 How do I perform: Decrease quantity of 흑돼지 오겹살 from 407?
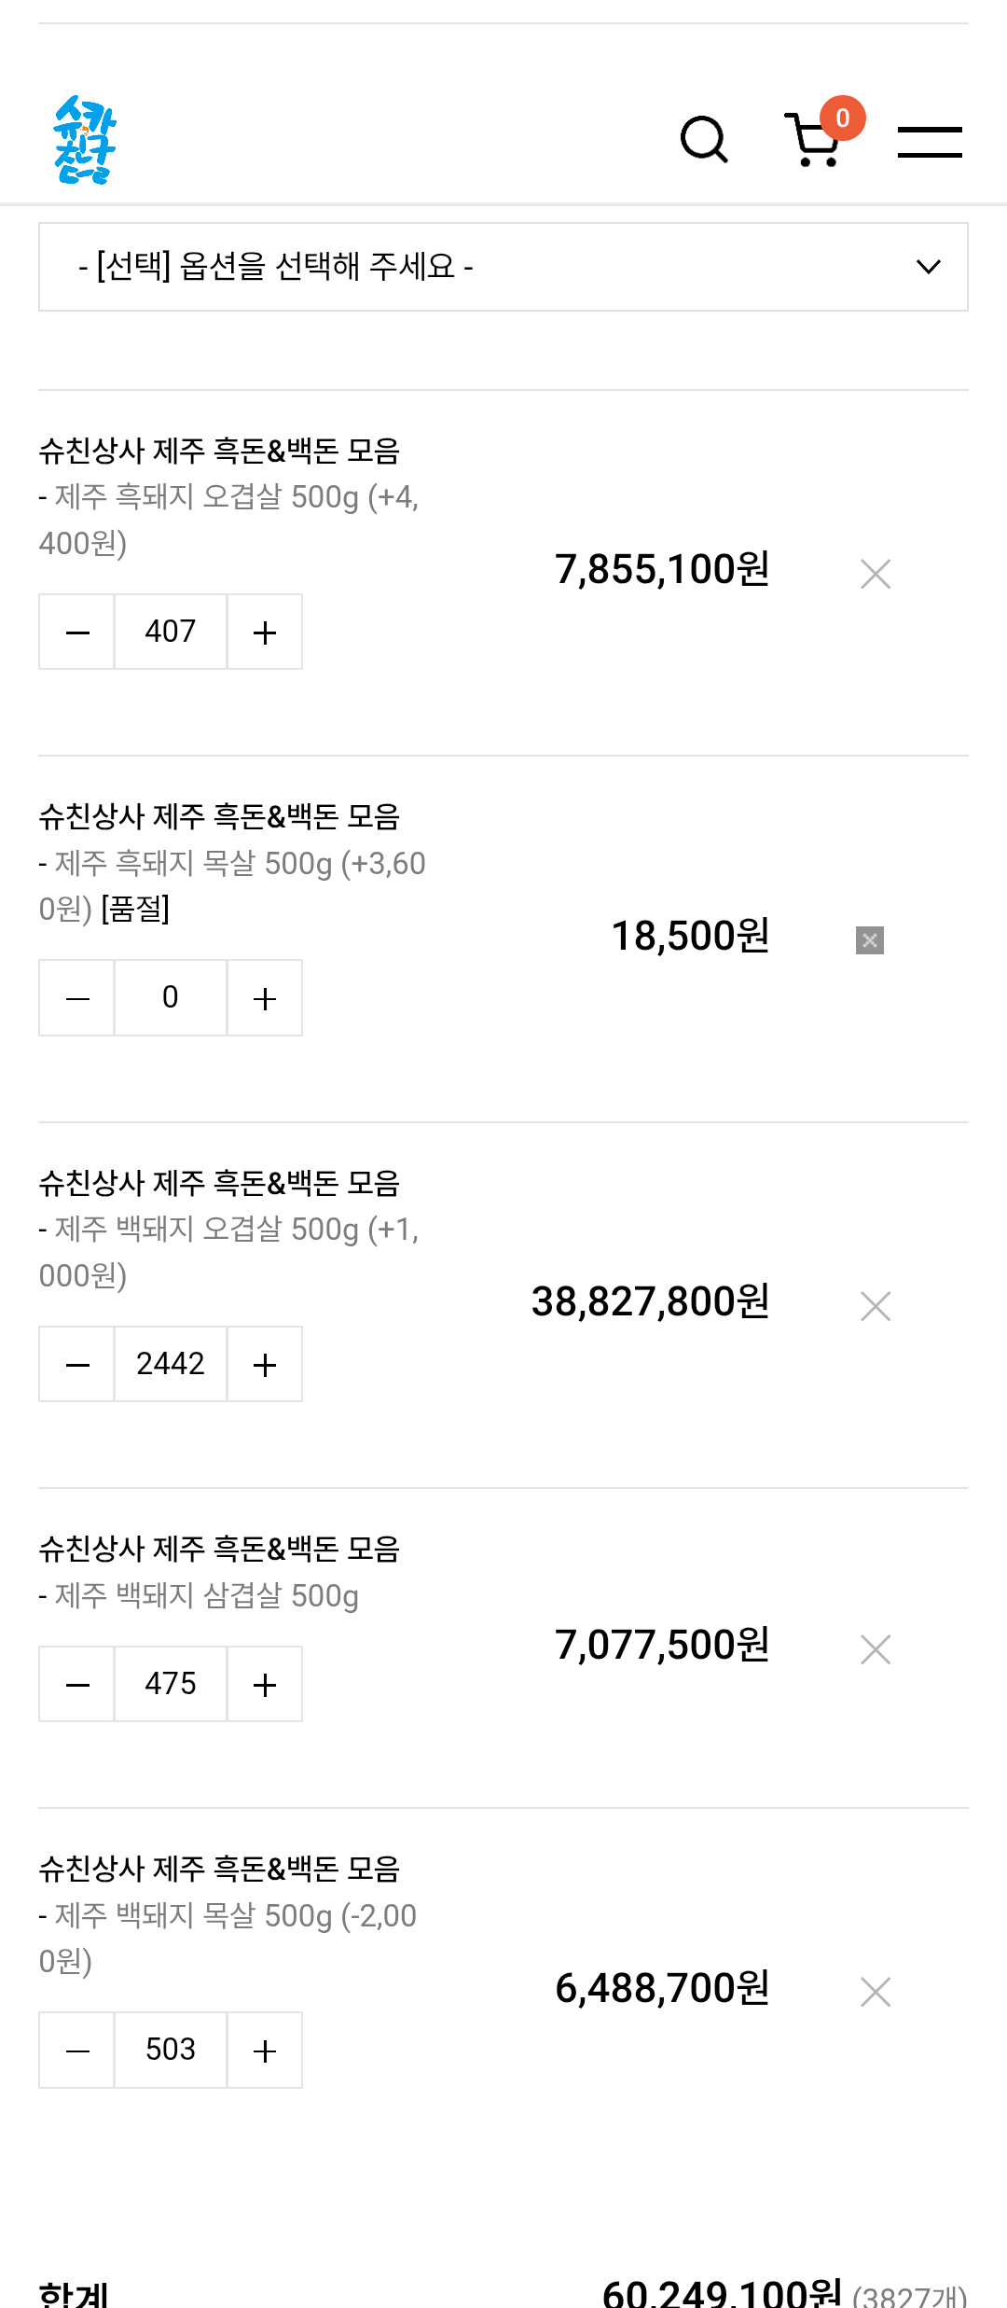click(x=77, y=632)
